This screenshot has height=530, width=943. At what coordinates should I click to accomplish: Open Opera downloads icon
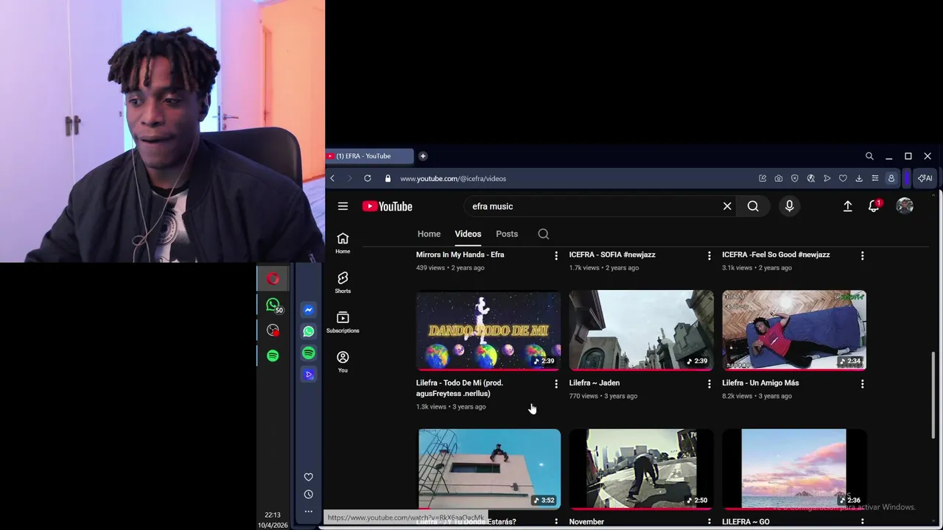(x=859, y=178)
